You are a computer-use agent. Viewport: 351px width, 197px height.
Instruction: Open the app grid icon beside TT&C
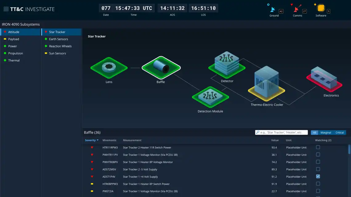pyautogui.click(x=6, y=9)
